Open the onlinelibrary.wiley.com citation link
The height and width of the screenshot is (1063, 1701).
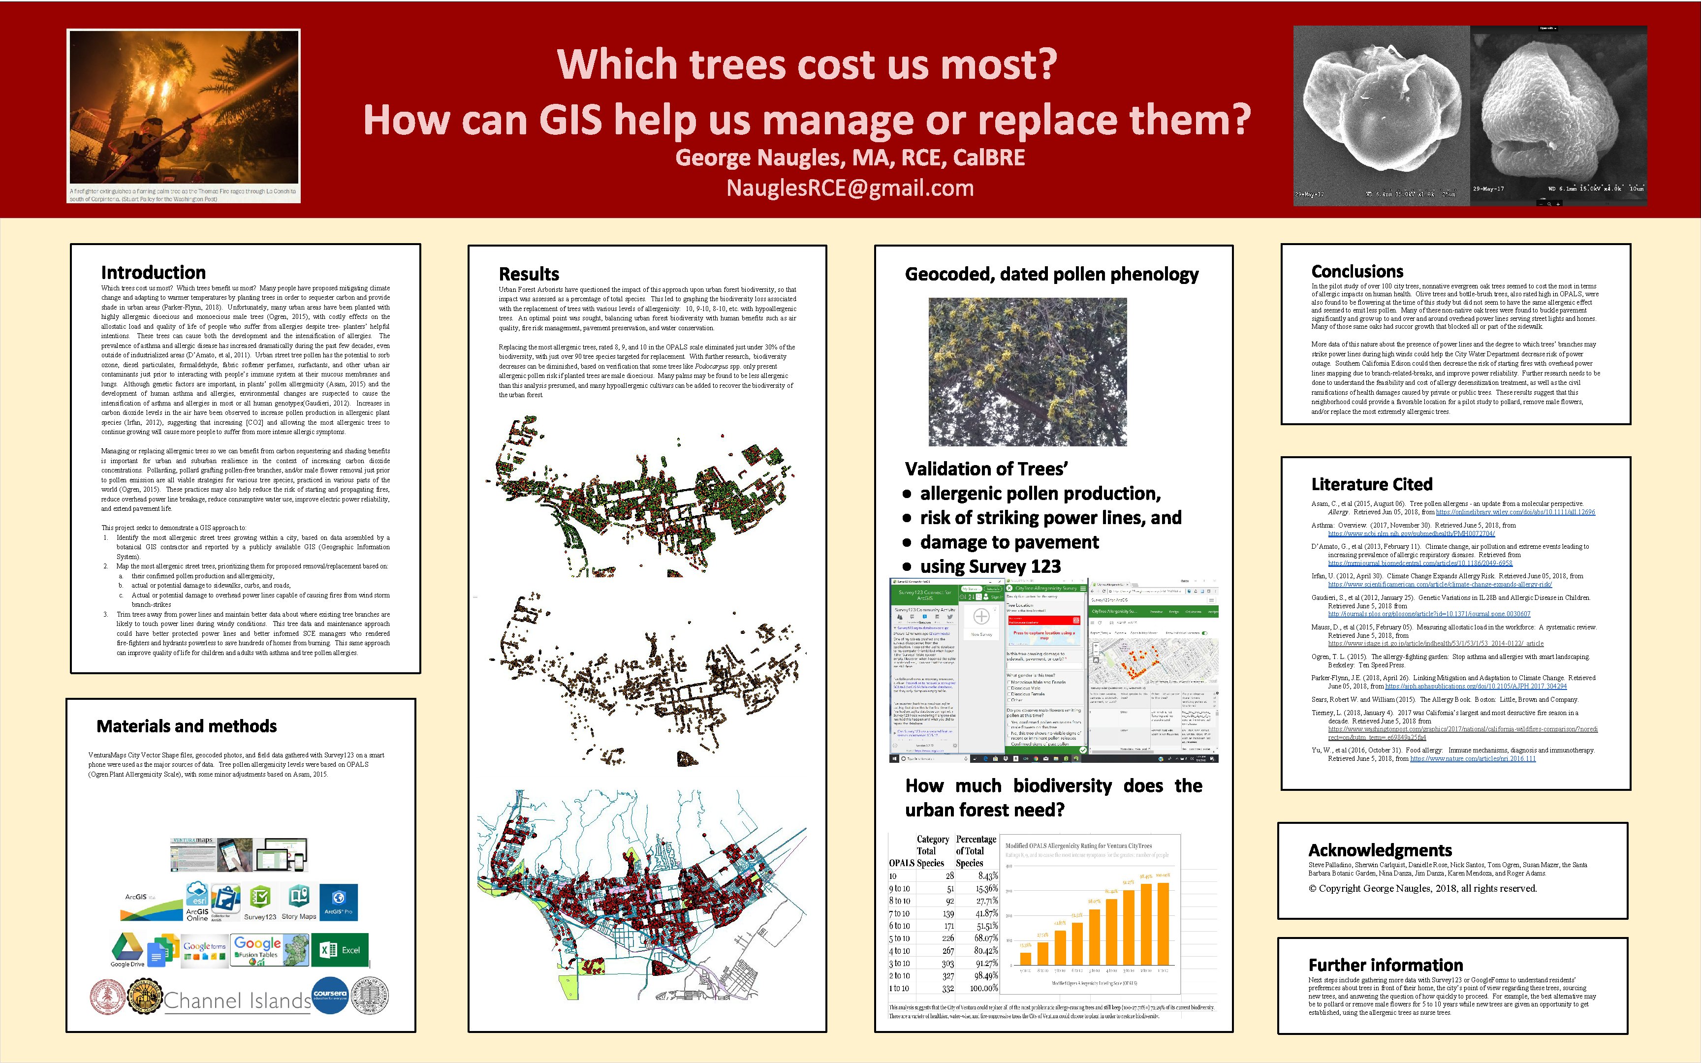coord(1515,512)
